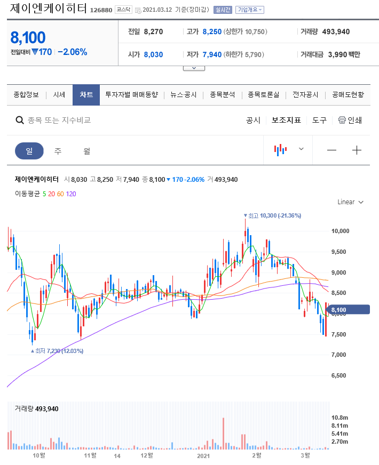Screen dimensions: 379x465
Task: Click the orange 60-day moving average label
Action: point(60,194)
